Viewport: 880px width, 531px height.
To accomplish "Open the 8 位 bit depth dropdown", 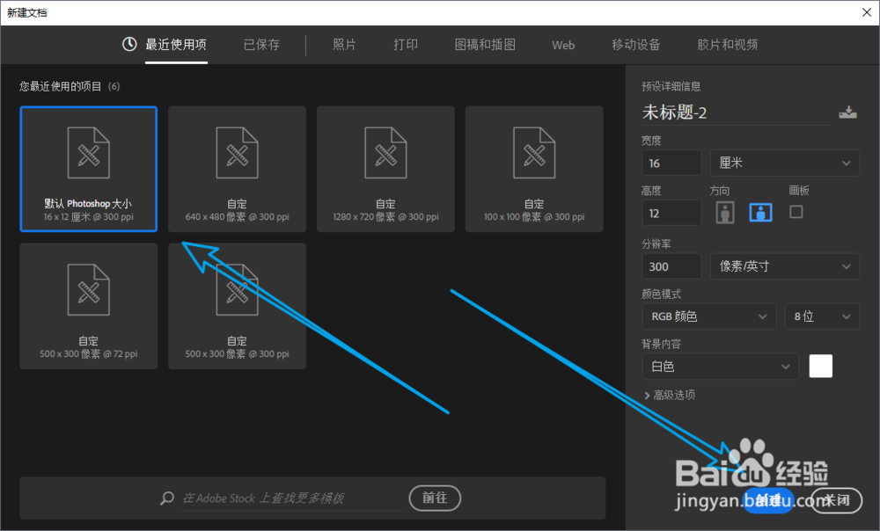I will (x=822, y=316).
